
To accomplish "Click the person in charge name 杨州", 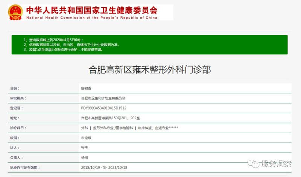I will [x=84, y=158].
